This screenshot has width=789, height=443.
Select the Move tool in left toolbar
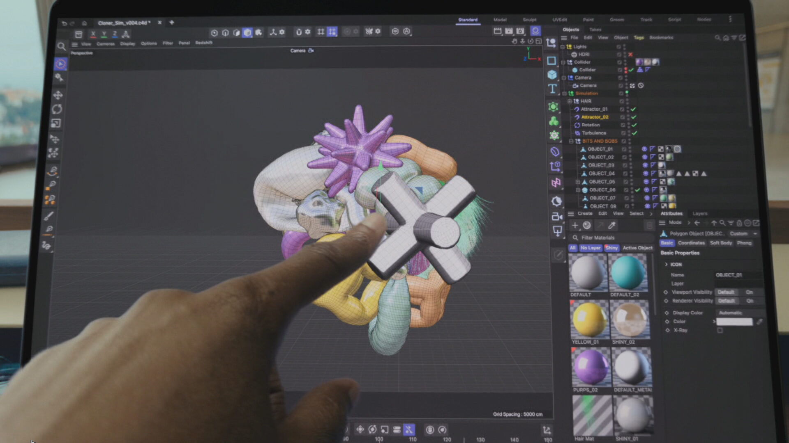(x=58, y=95)
